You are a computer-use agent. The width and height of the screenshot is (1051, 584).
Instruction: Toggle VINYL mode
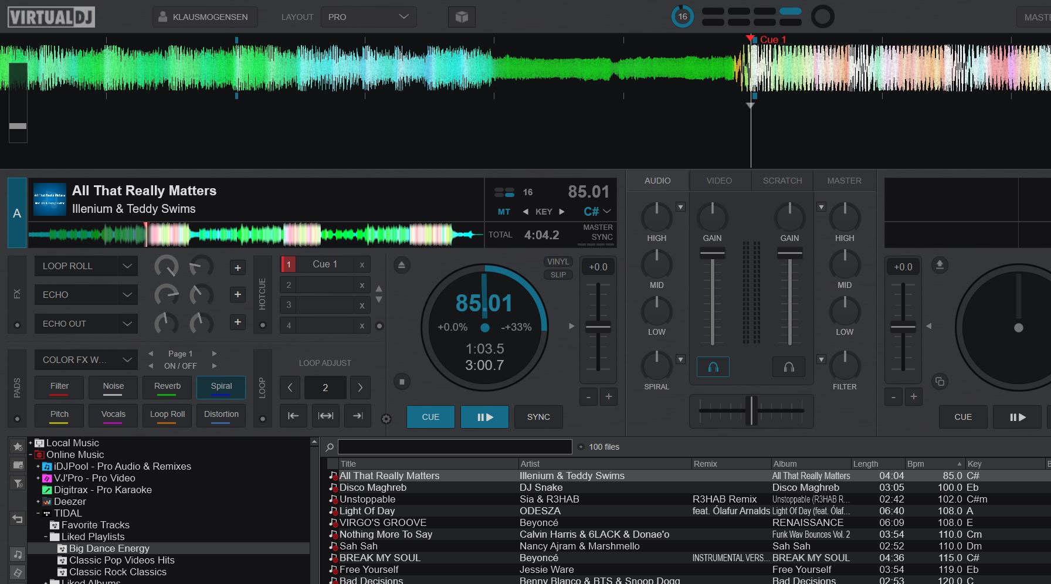coord(558,262)
